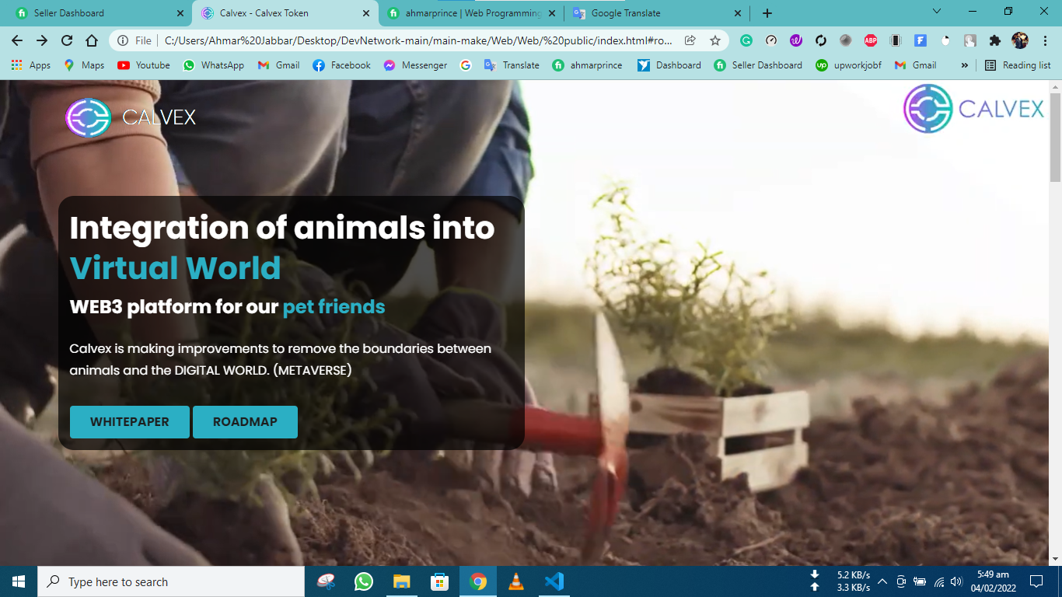Click the share page icon in address bar

tap(690, 40)
